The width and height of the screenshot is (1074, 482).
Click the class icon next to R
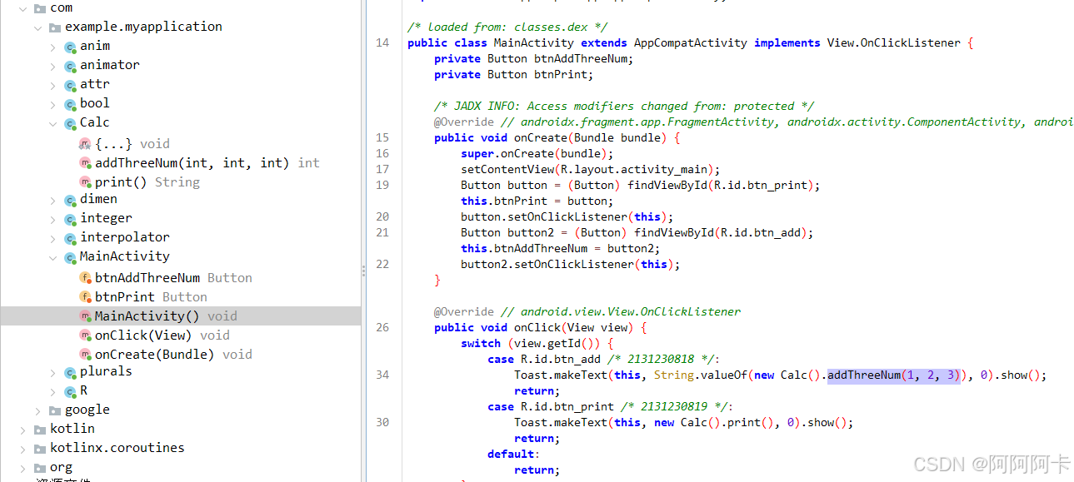(70, 391)
